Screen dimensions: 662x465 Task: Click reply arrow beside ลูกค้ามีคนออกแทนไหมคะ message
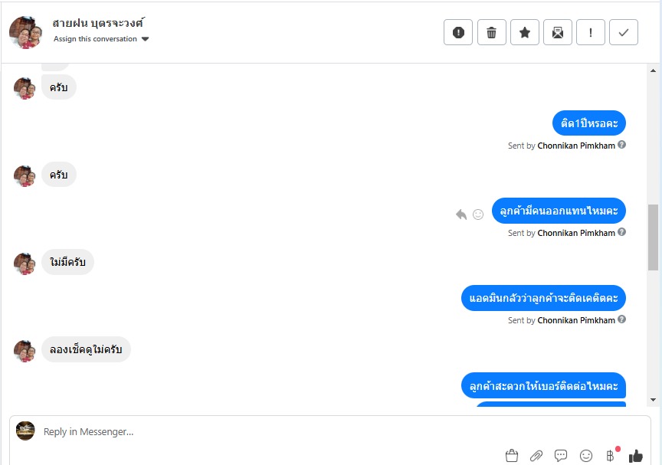coord(461,214)
